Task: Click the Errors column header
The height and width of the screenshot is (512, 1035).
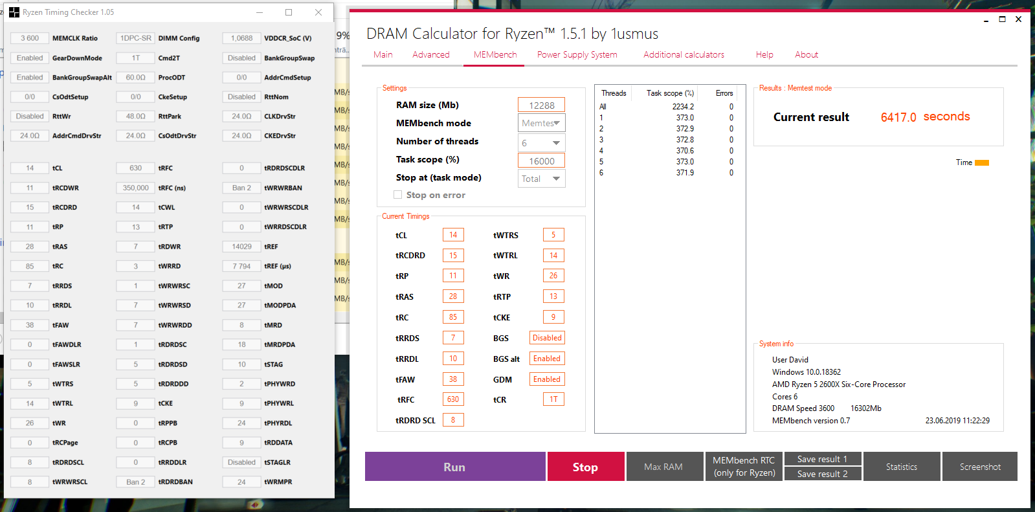Action: point(724,93)
